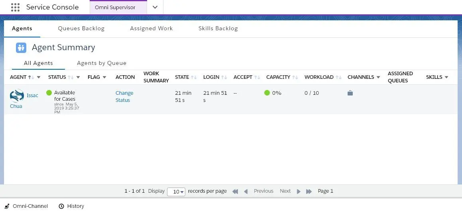The height and width of the screenshot is (213, 462).
Task: Sort by the STATE column arrows
Action: click(194, 77)
